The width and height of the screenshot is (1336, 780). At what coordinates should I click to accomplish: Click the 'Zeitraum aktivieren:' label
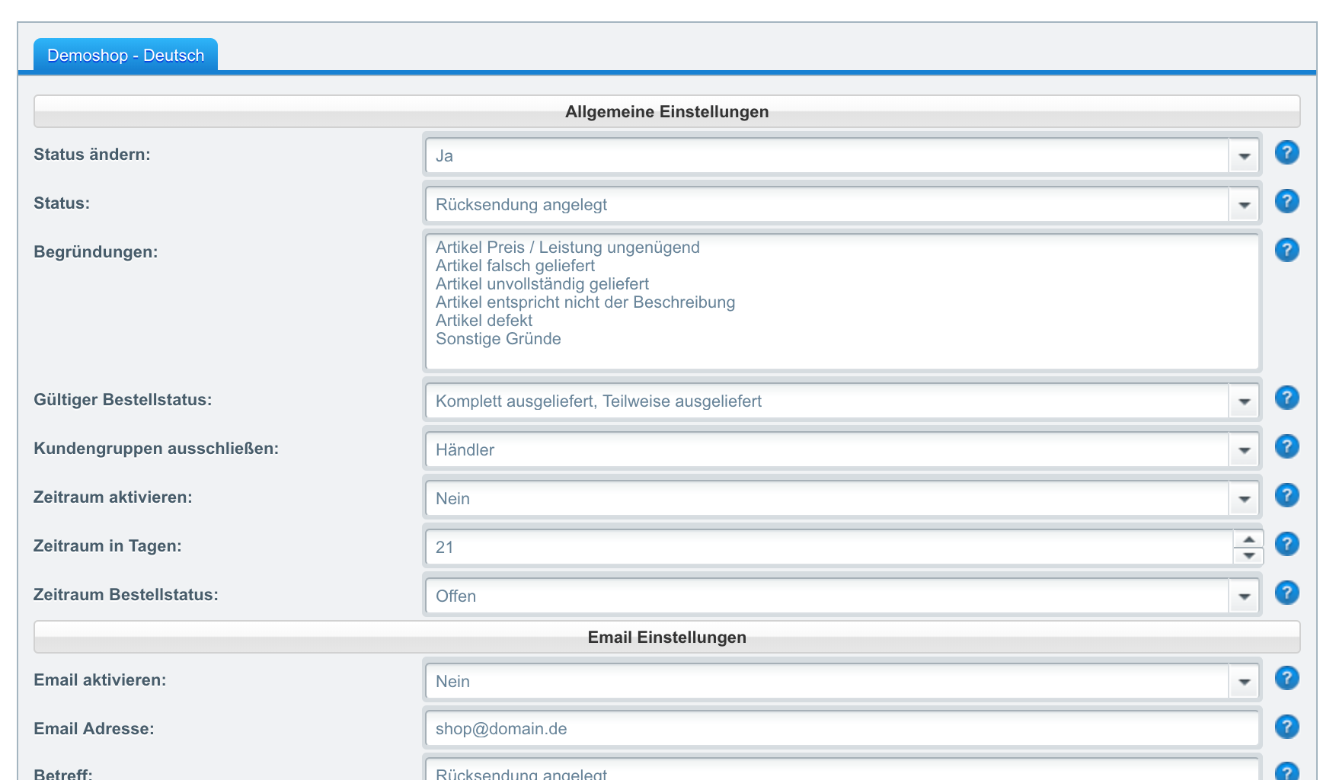click(x=113, y=497)
